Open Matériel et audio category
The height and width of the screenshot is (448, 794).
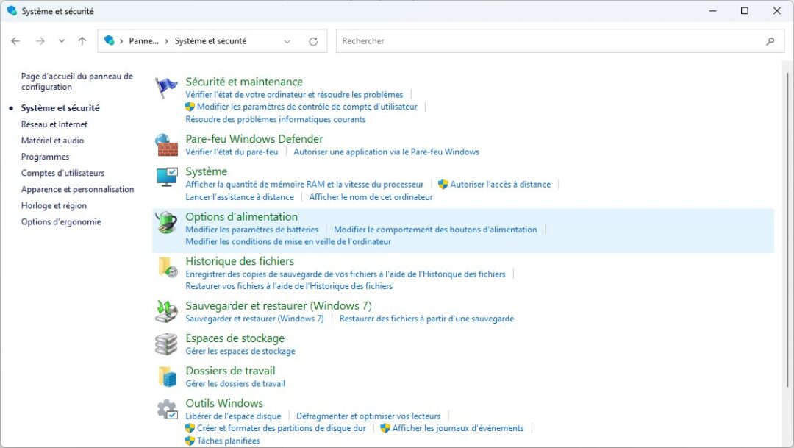53,141
